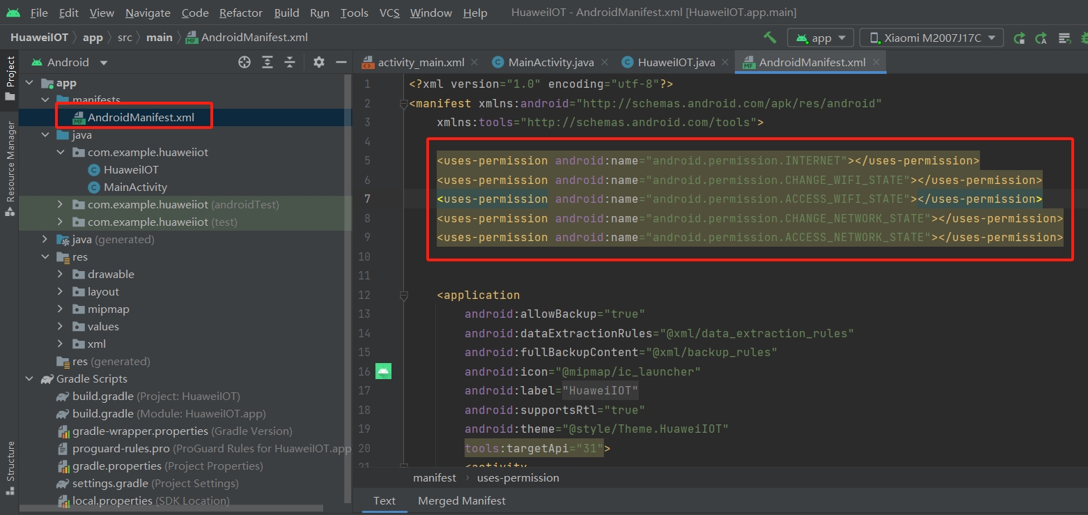
Task: Expand the values folder
Action: click(60, 327)
